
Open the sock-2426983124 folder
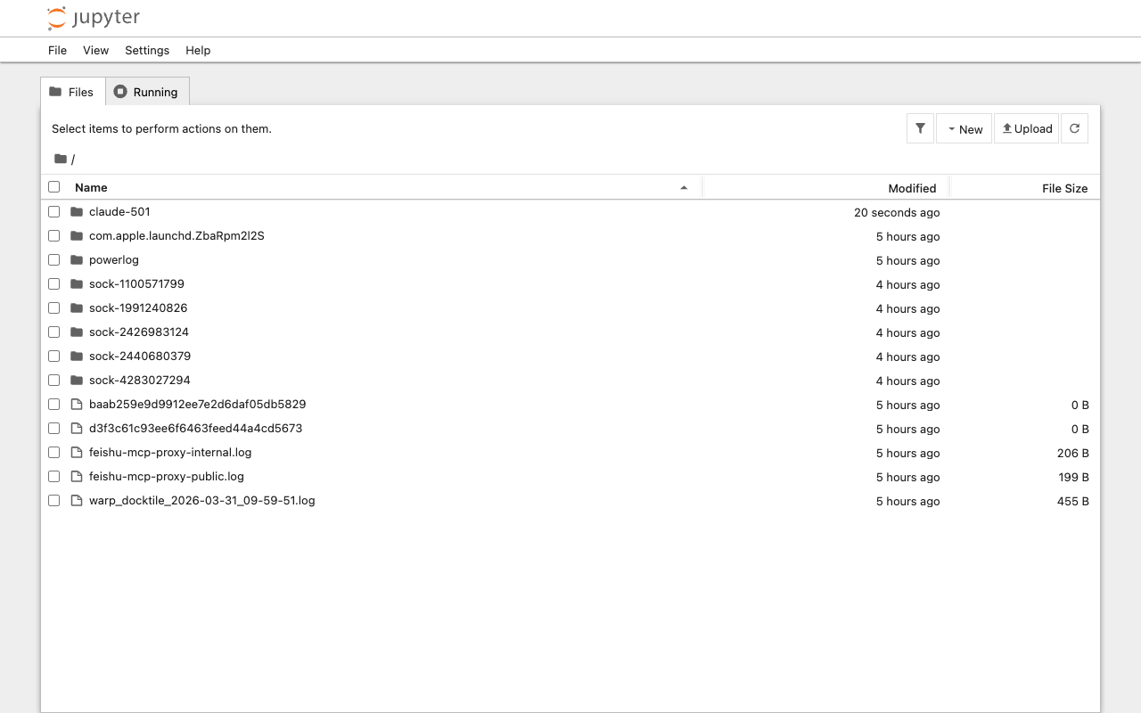tap(138, 332)
